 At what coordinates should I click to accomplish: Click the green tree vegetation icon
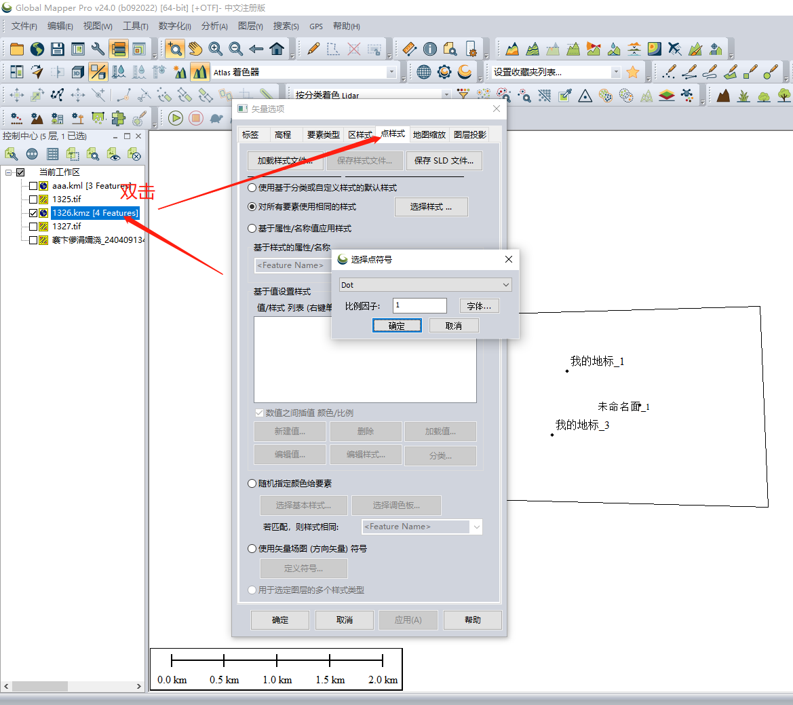tap(784, 95)
